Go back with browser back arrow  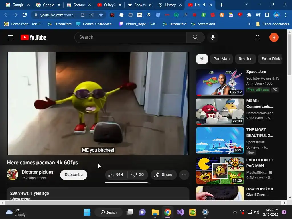coord(6,15)
